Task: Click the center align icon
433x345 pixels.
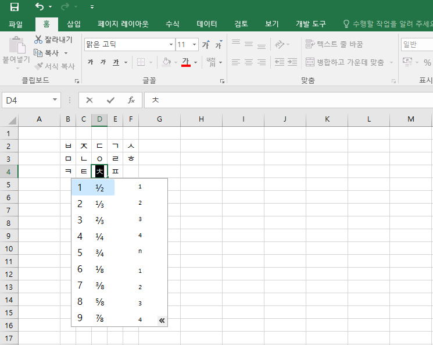Action: pyautogui.click(x=249, y=62)
